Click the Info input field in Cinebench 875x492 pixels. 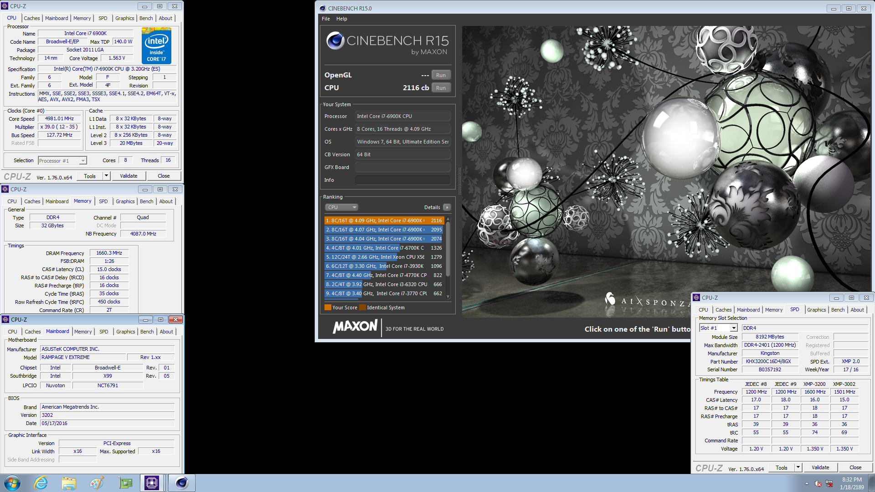pos(402,180)
